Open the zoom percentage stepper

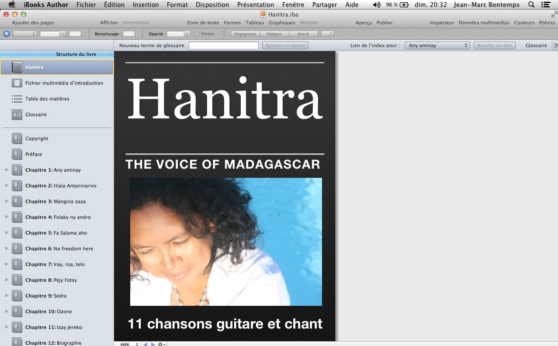pos(137,344)
